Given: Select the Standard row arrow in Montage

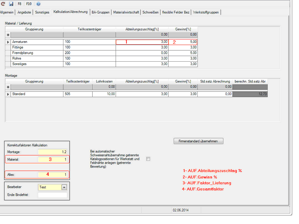Looking at the screenshot, I should click(x=8, y=94).
